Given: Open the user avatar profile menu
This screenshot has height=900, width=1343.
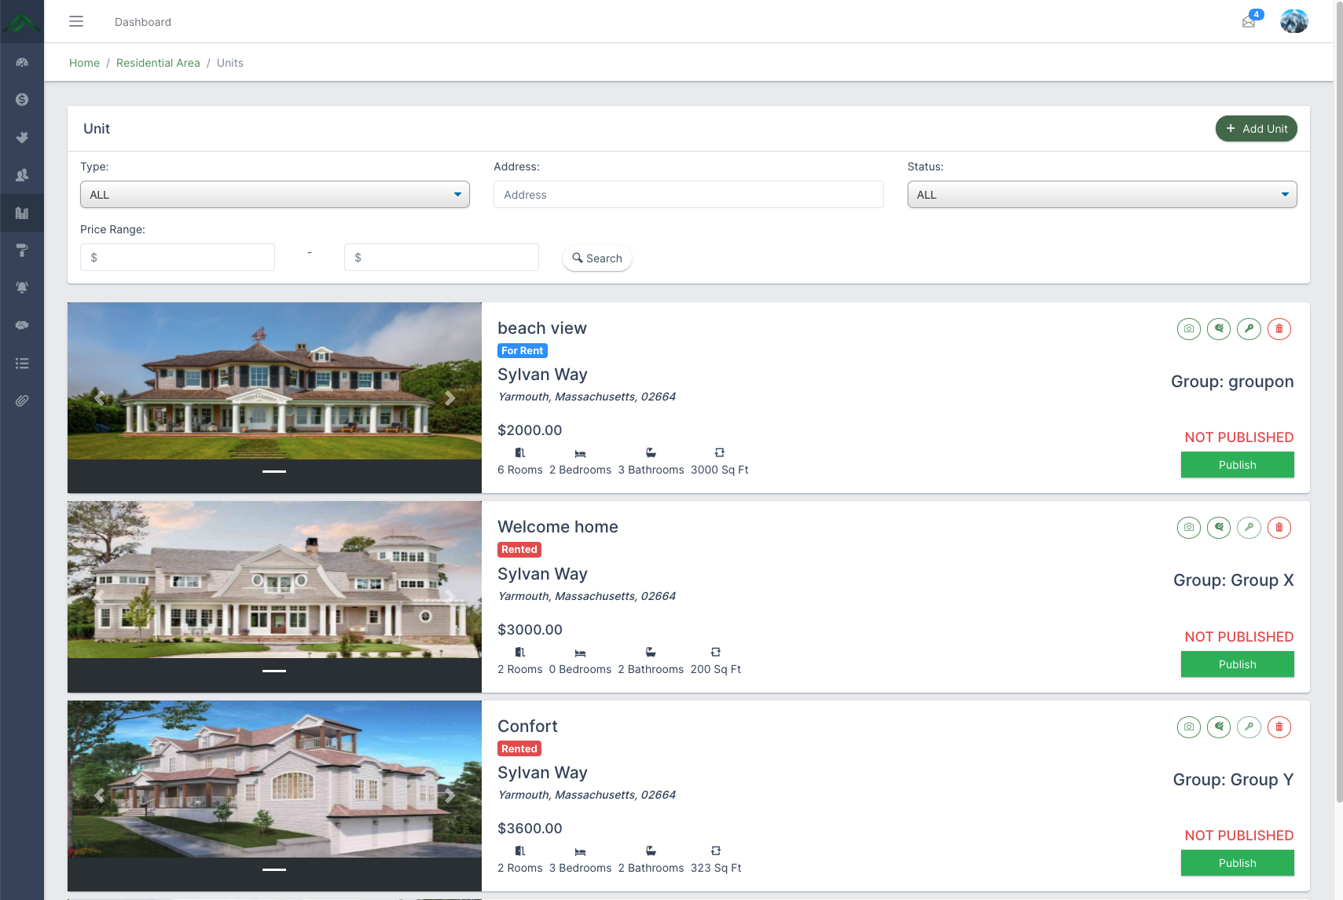Looking at the screenshot, I should click(1293, 21).
